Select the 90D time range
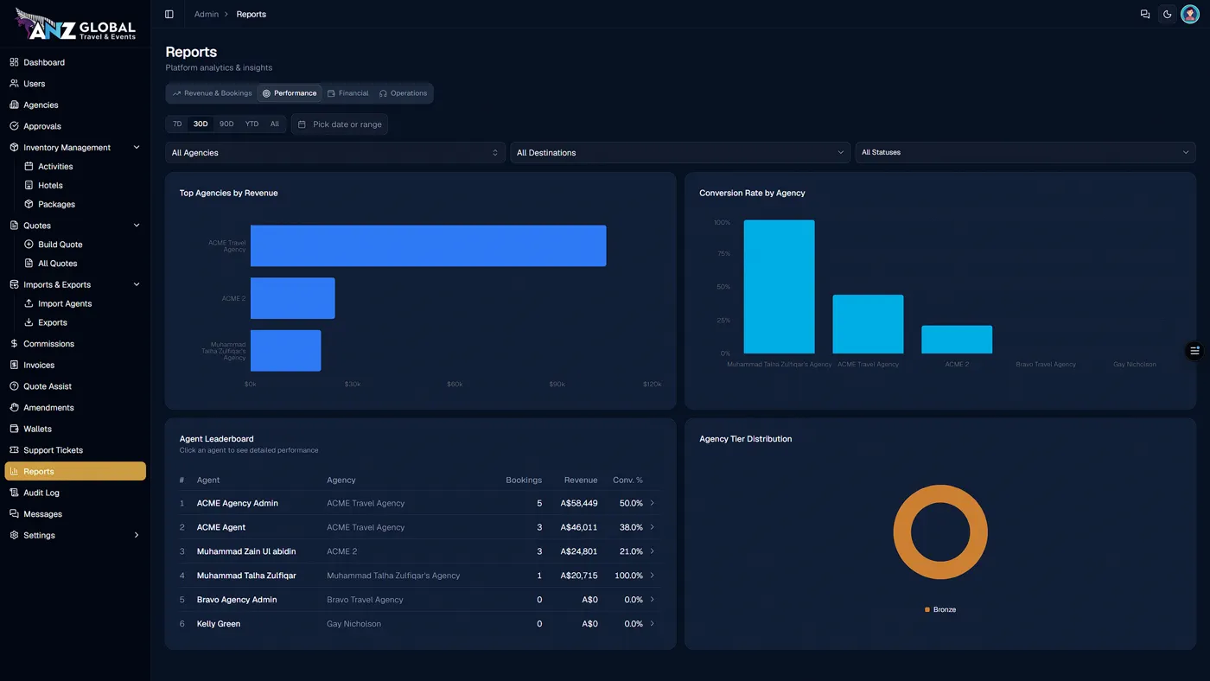This screenshot has width=1210, height=681. click(x=226, y=124)
